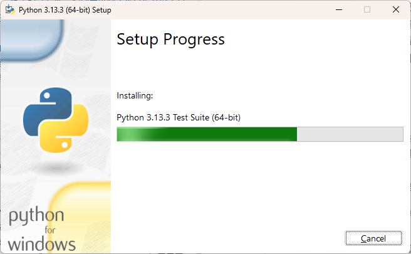This screenshot has width=411, height=254.
Task: Click the word windows in sidebar banner
Action: 41,244
